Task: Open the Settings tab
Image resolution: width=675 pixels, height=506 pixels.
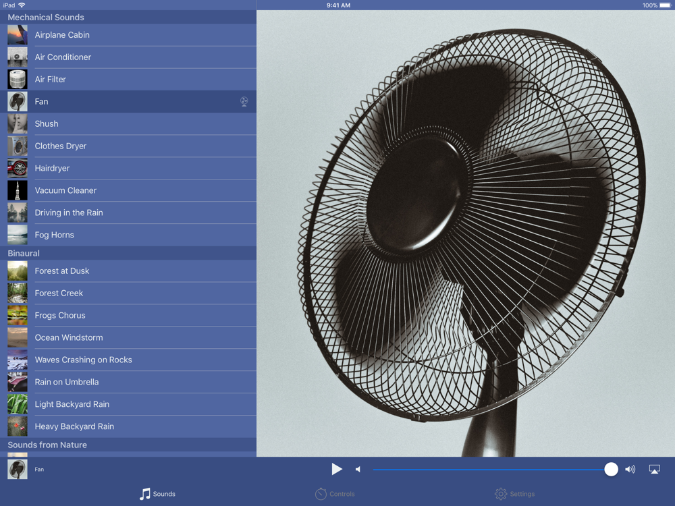Action: coord(514,494)
